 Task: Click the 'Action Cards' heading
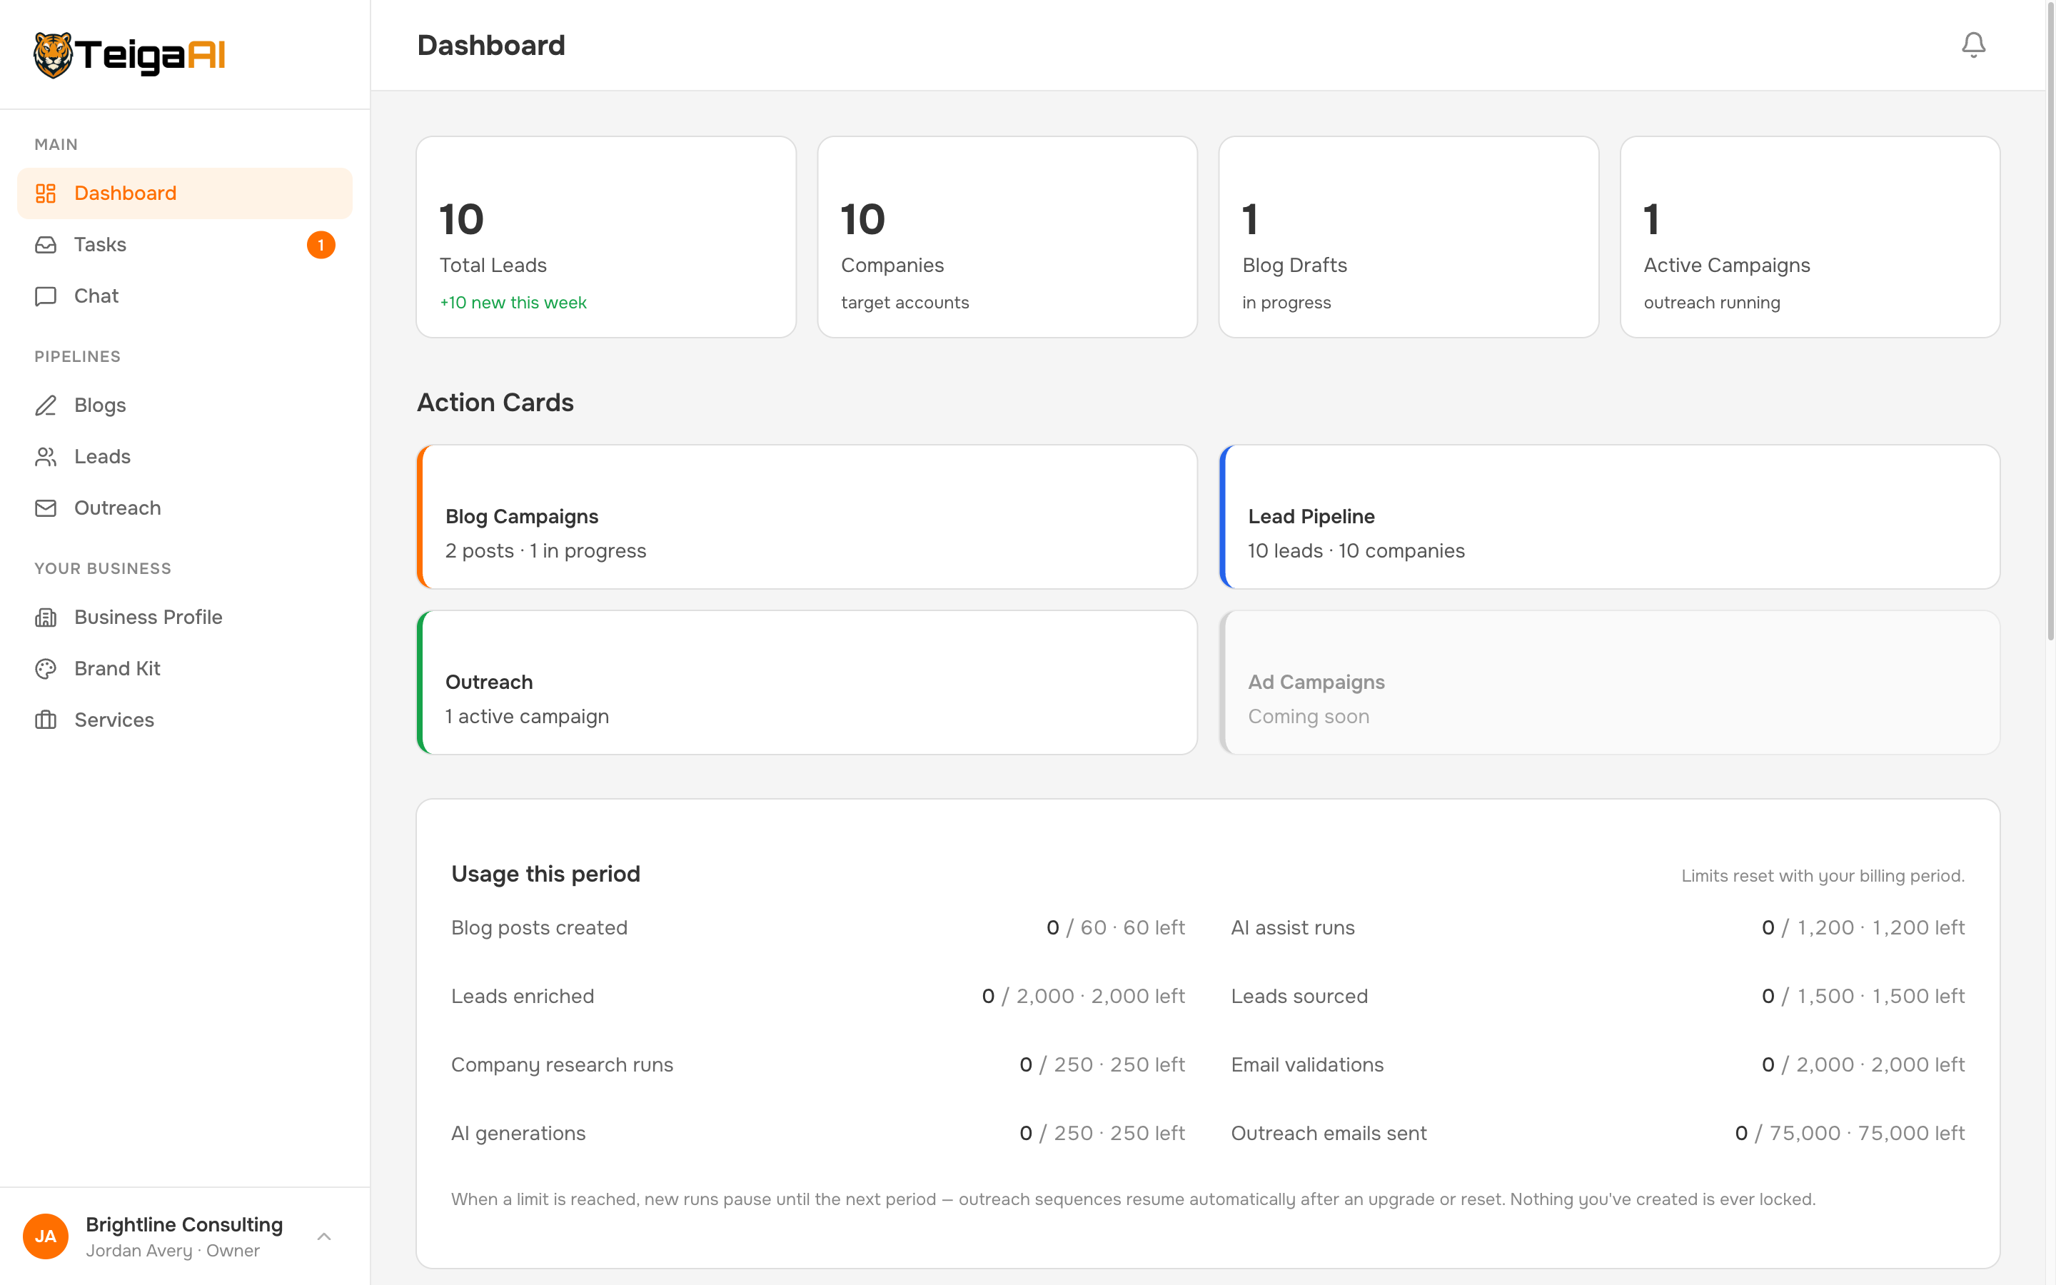(495, 403)
